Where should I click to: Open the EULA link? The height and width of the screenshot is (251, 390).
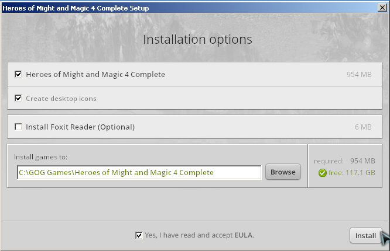(244, 235)
